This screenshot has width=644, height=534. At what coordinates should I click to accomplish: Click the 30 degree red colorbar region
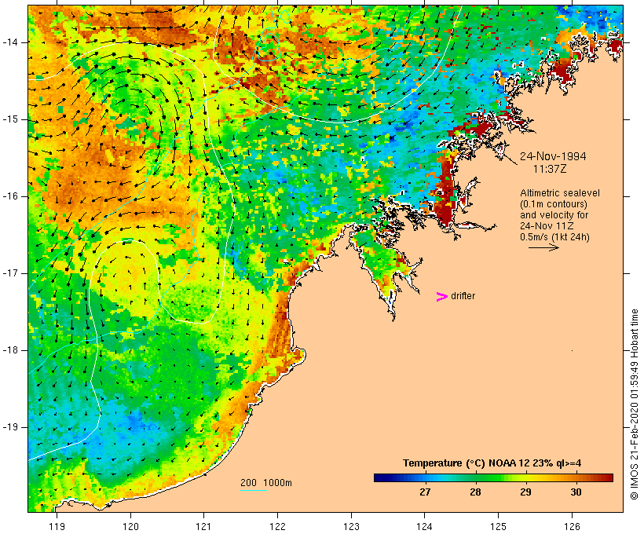(x=576, y=477)
